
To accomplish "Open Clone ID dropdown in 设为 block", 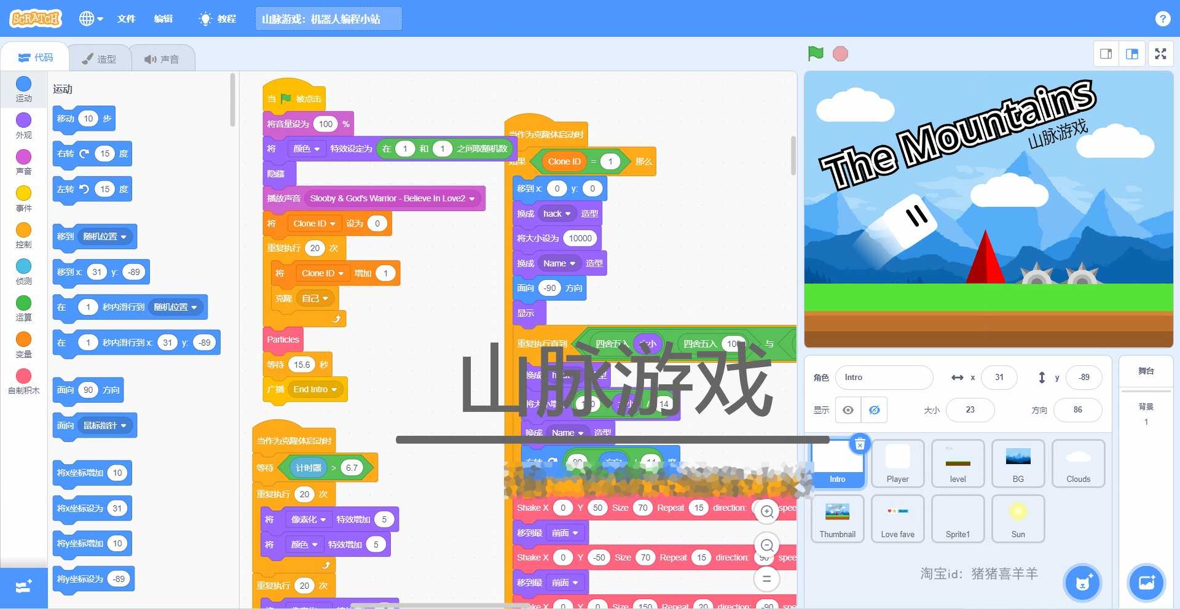I will pos(314,223).
